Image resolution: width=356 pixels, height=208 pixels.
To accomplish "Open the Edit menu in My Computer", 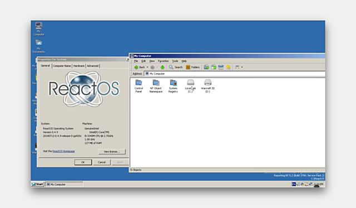I will [144, 61].
